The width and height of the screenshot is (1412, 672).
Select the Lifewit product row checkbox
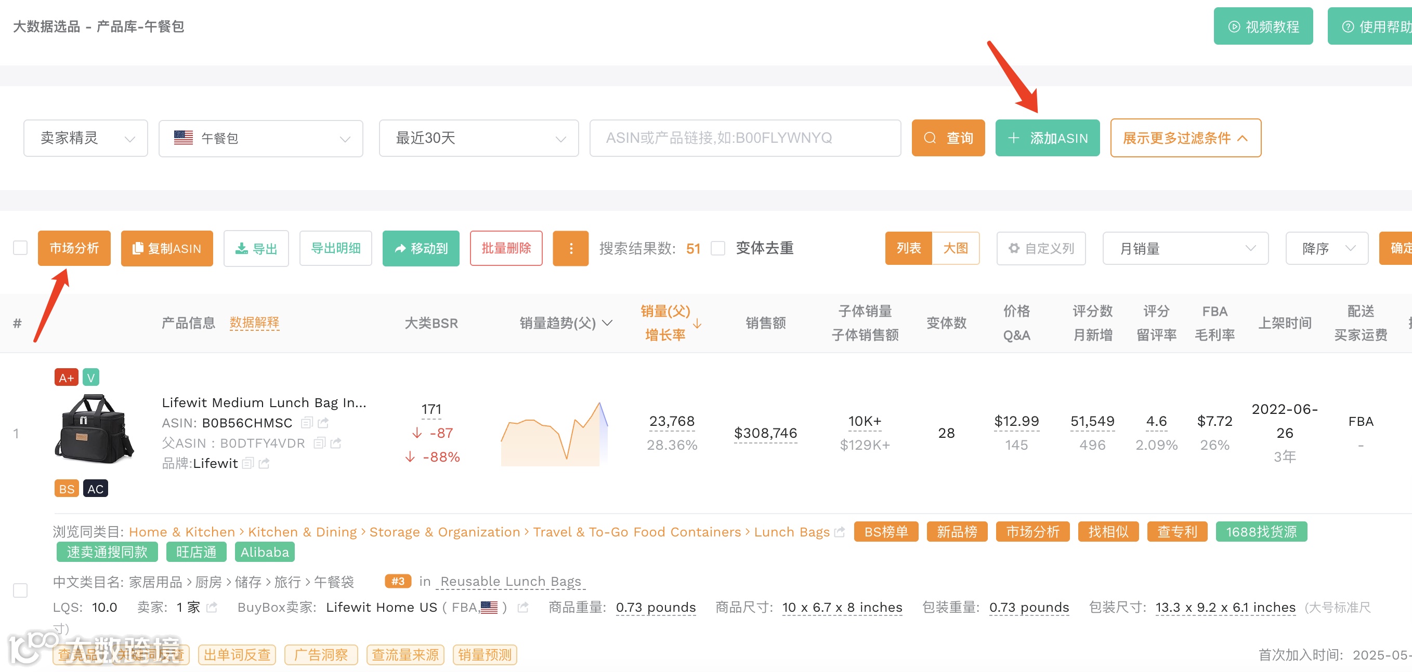click(x=20, y=590)
